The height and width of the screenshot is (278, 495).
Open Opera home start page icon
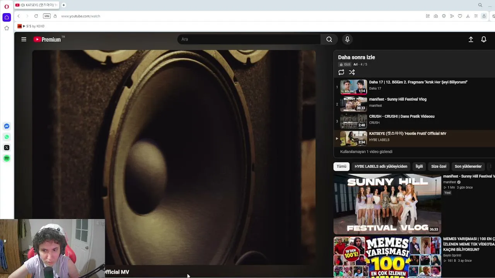(x=7, y=17)
